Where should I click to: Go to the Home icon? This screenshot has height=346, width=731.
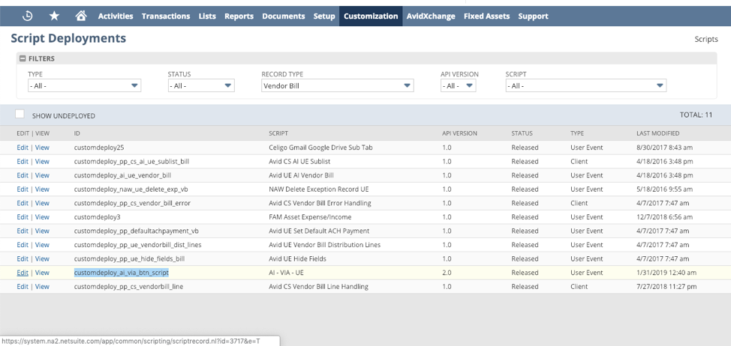coord(81,16)
